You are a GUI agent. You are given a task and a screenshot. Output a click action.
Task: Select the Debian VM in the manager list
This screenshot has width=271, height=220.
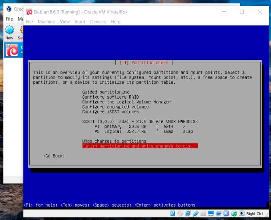14,50
